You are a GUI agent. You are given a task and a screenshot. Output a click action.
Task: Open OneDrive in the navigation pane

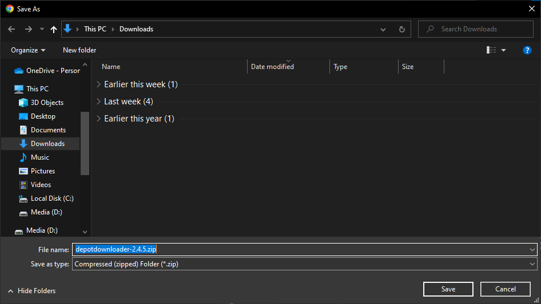(x=53, y=71)
